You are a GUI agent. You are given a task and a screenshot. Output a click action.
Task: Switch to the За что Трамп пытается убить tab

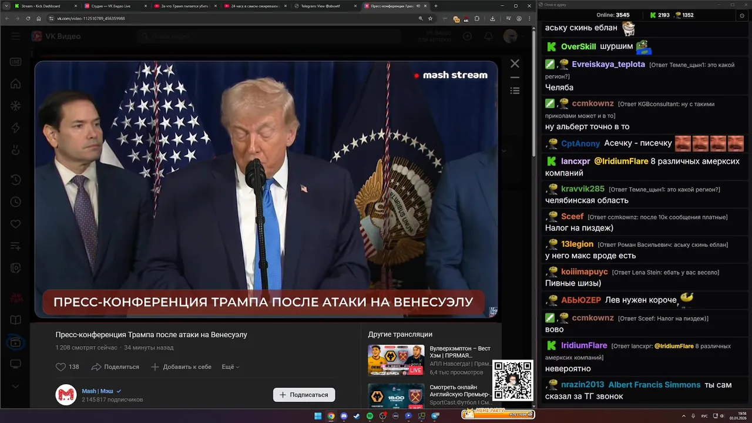184,6
